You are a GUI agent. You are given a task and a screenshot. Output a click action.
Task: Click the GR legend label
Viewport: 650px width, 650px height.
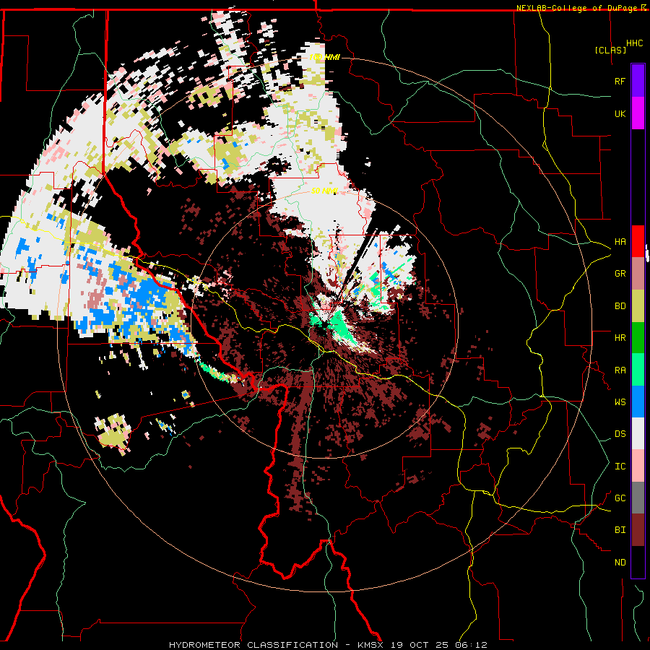pyautogui.click(x=620, y=274)
